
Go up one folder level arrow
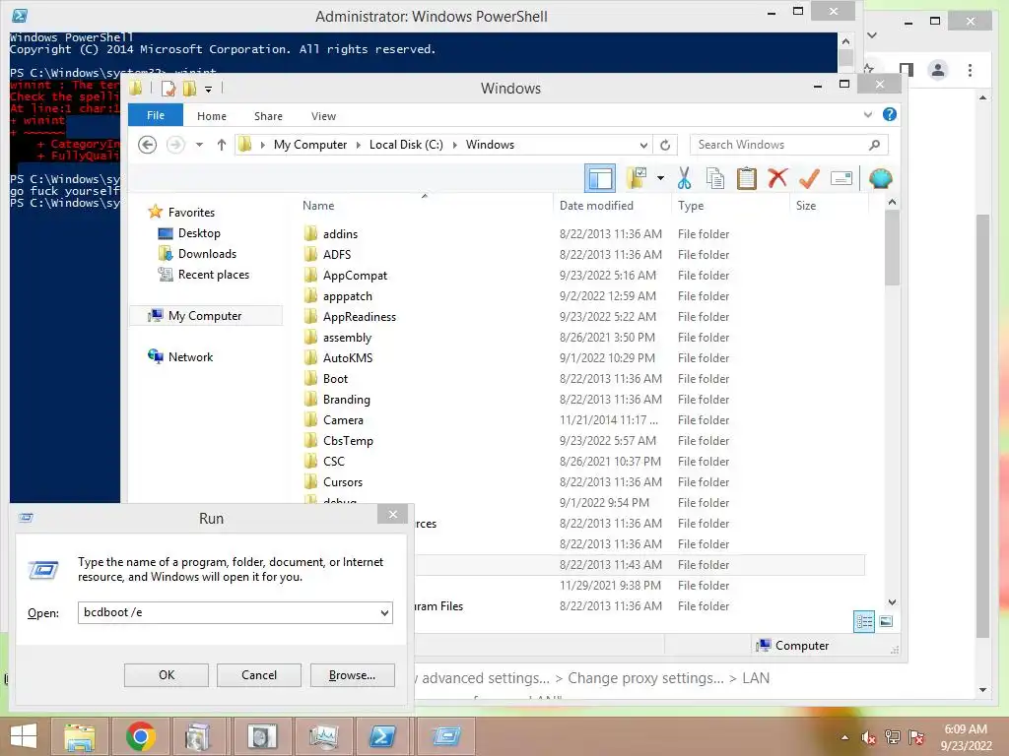click(222, 145)
